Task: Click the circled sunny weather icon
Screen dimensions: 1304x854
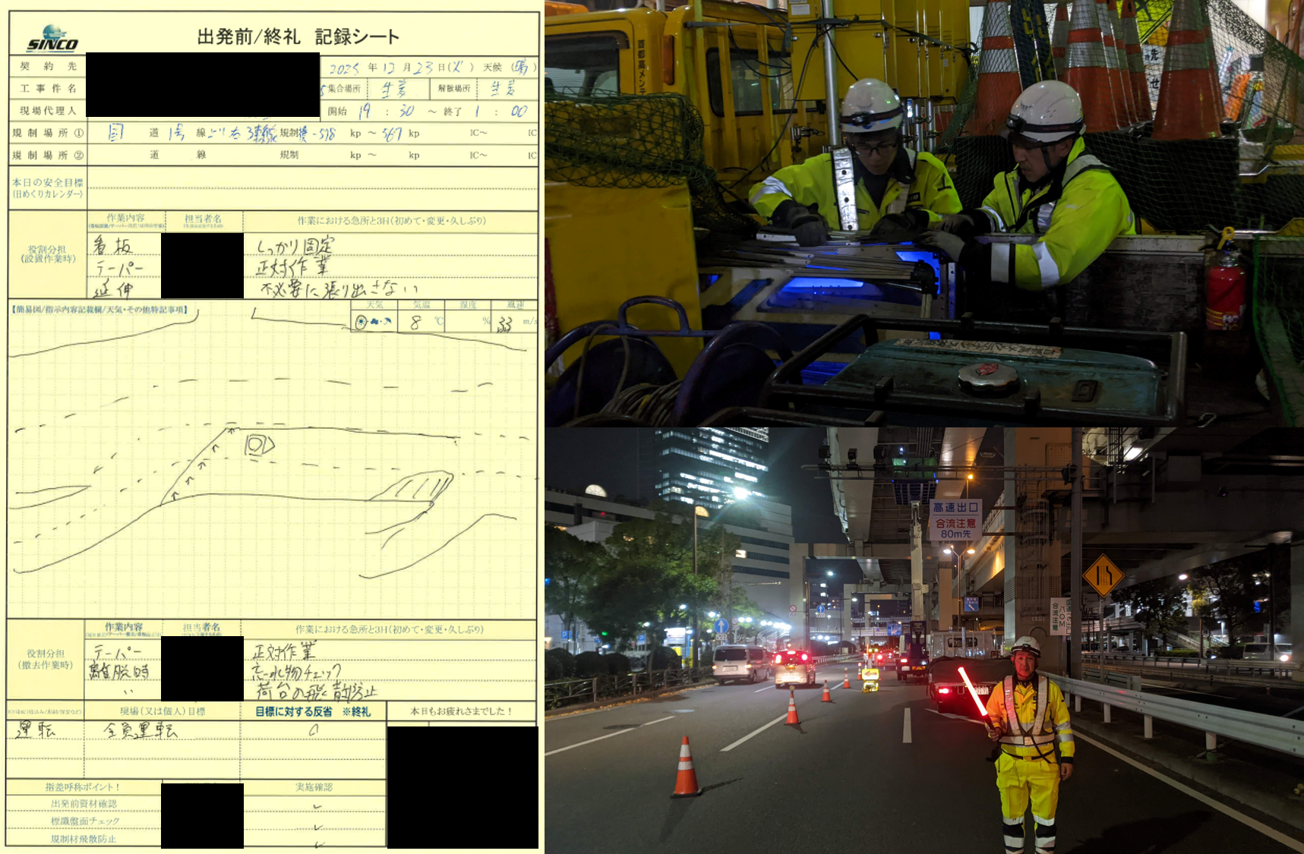Action: (x=362, y=322)
